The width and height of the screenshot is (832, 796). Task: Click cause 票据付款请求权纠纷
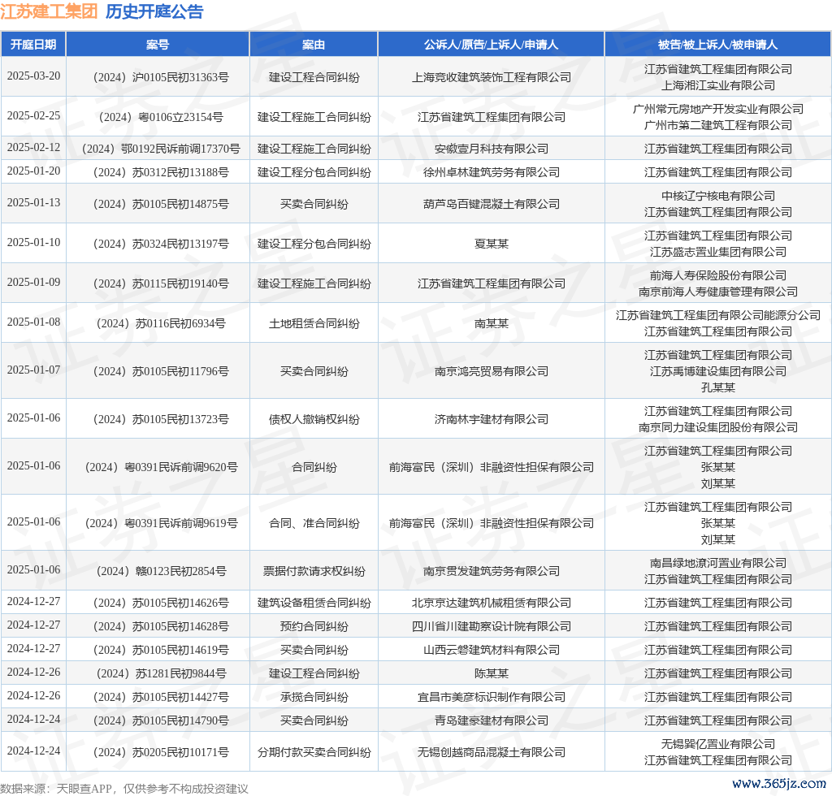tap(314, 571)
